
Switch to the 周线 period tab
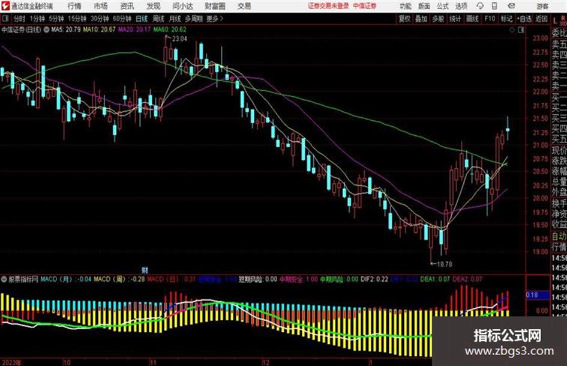[x=158, y=19]
